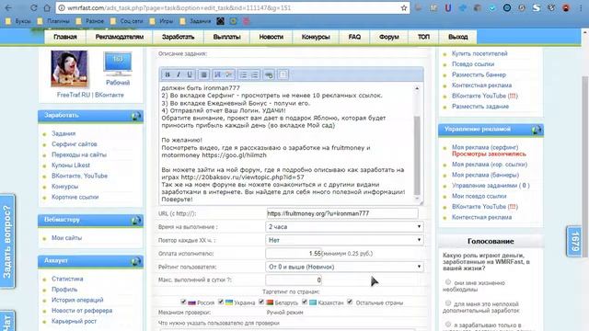Click the bulleted list icon in editor
Viewport: 589px width, 331px height.
pyautogui.click(x=243, y=74)
